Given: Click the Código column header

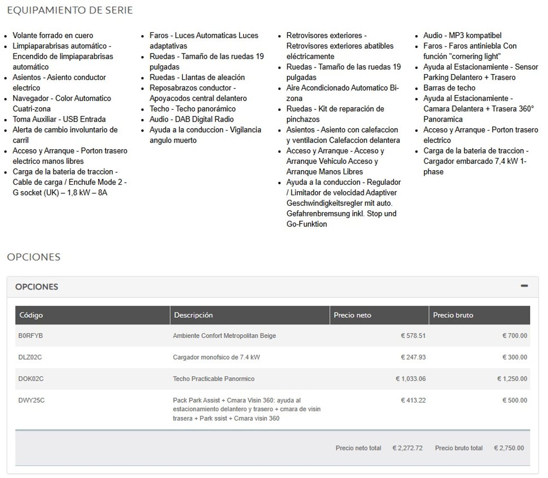Looking at the screenshot, I should click(31, 315).
